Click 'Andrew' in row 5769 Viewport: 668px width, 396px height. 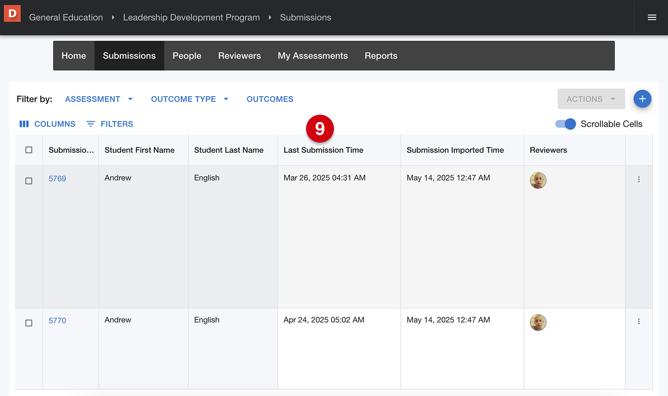click(x=118, y=178)
